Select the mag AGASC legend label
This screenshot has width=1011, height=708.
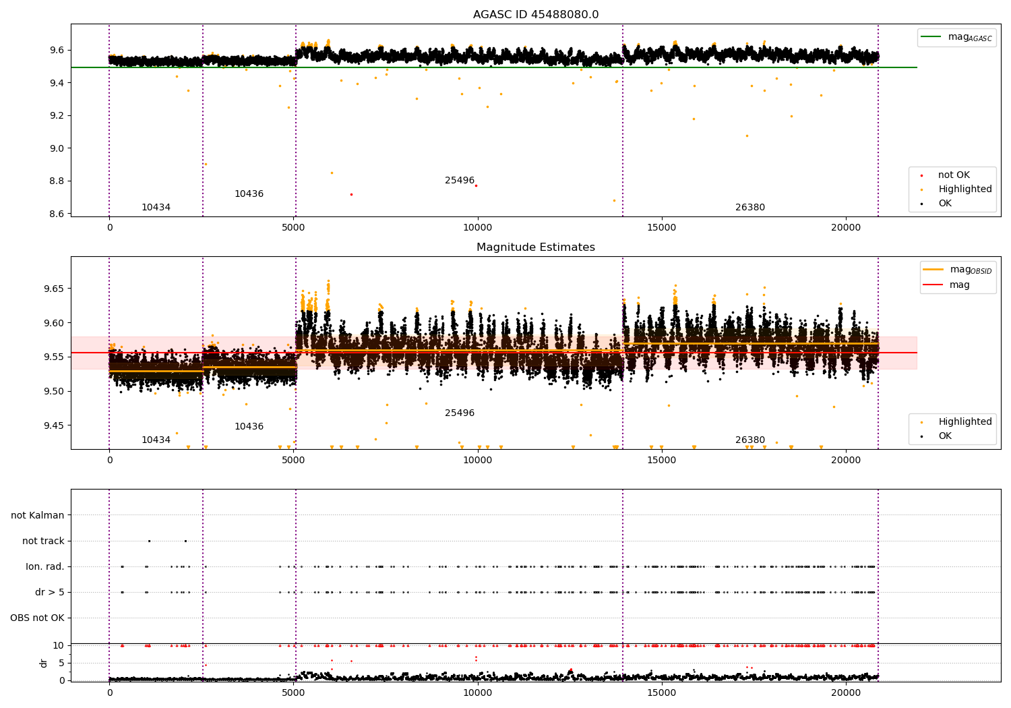(970, 37)
